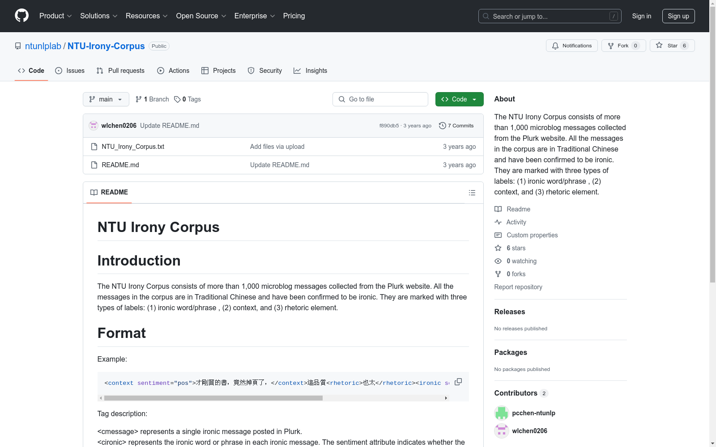This screenshot has height=447, width=716.
Task: Click the Custom properties icon
Action: [x=498, y=235]
